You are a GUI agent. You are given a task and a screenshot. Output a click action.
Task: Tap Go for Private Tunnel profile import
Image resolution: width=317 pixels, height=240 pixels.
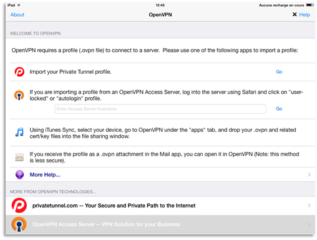tap(279, 72)
